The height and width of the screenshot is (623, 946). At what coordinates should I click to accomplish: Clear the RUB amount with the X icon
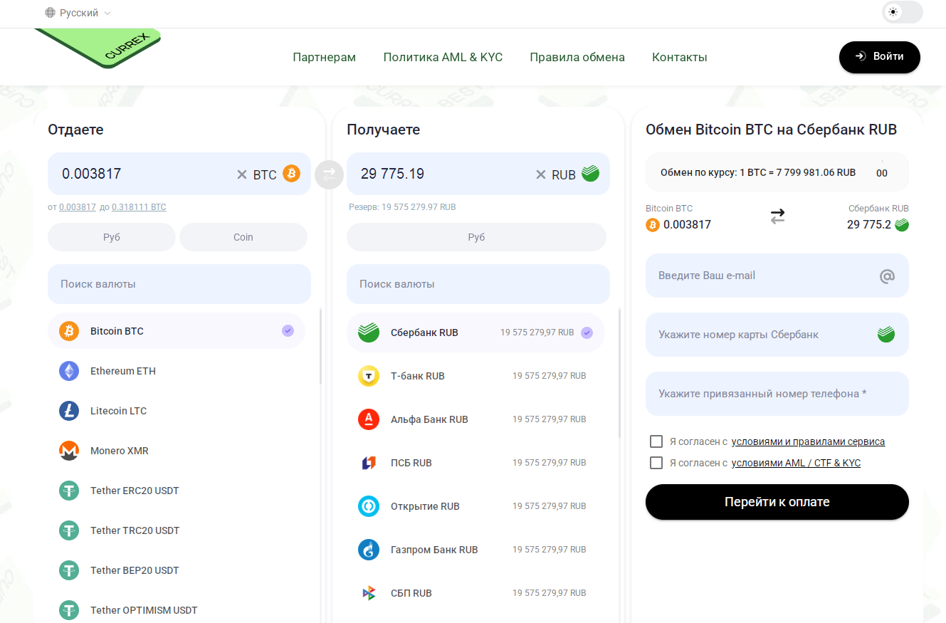[541, 174]
